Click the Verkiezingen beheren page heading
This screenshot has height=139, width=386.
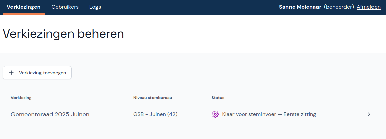pos(63,34)
